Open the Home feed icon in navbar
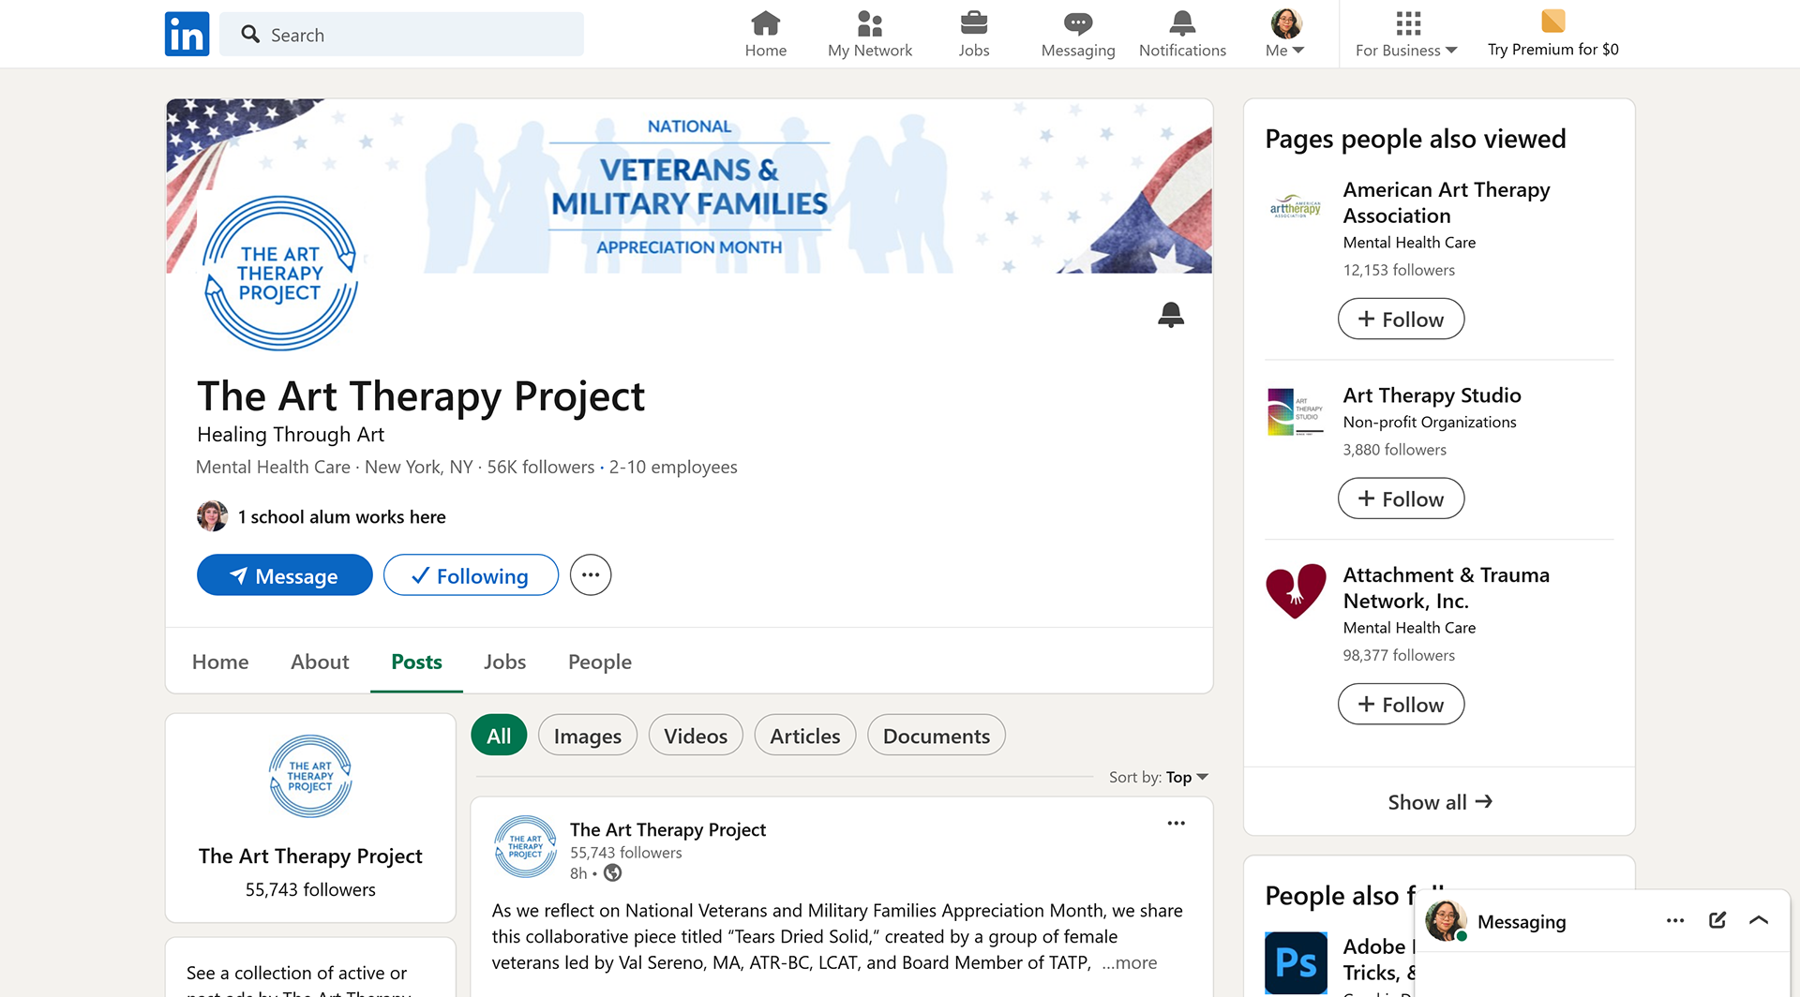Viewport: 1800px width, 997px height. tap(765, 35)
